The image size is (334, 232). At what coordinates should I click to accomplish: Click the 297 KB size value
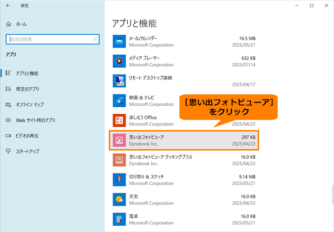249,137
